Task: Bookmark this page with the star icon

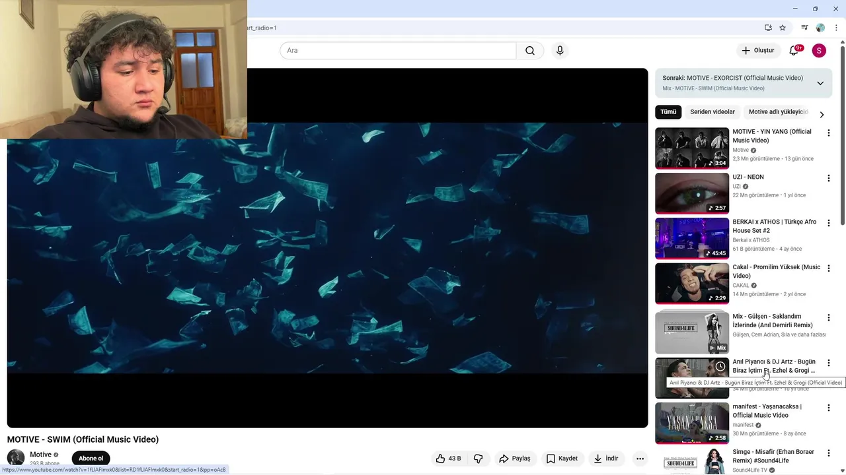Action: (x=783, y=28)
